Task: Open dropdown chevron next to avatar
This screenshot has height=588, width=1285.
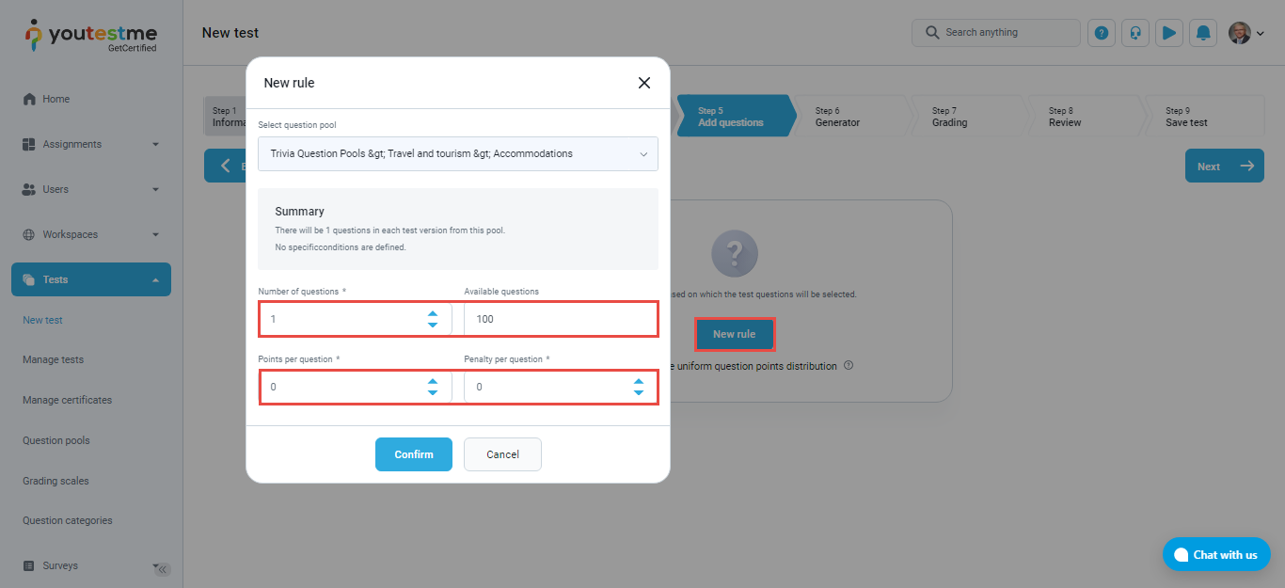Action: pyautogui.click(x=1261, y=34)
